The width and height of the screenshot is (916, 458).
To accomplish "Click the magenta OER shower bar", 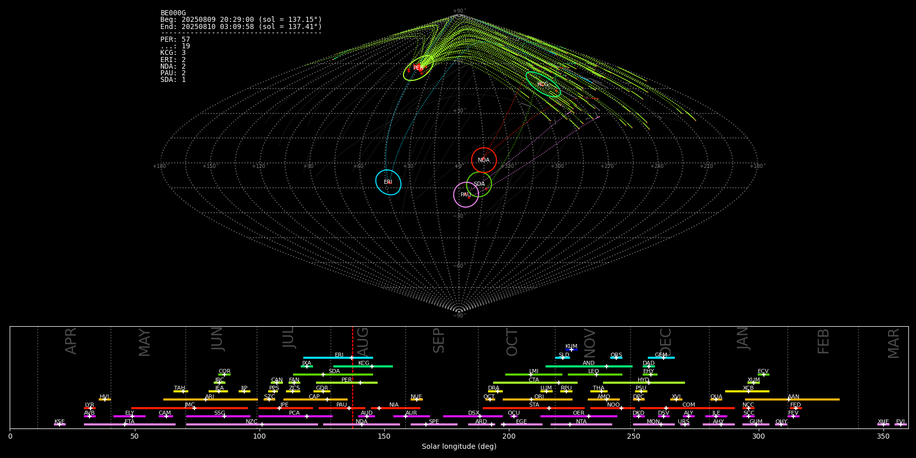I will click(x=579, y=416).
